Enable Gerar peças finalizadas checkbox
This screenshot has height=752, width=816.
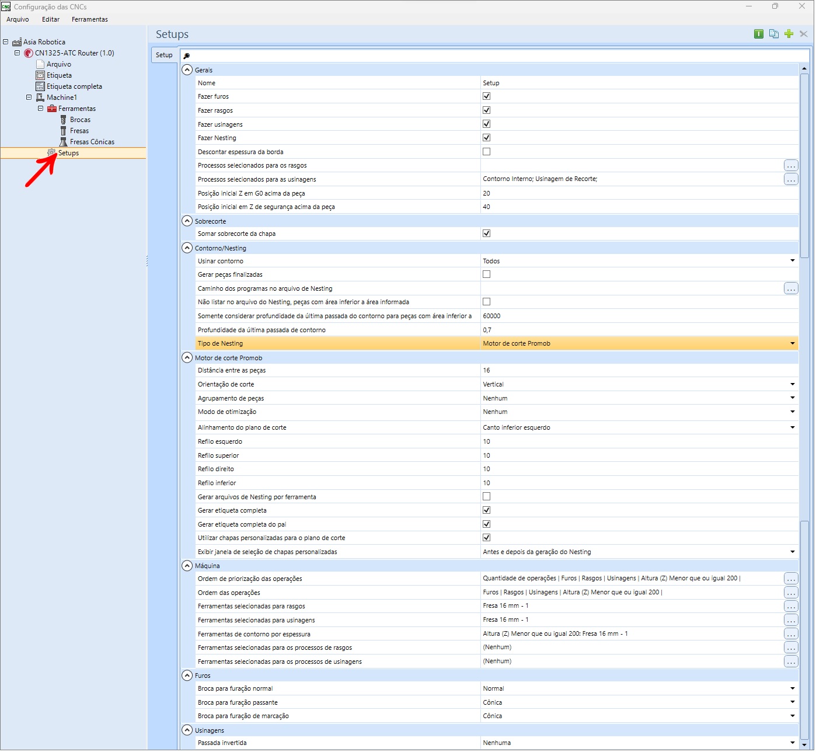pos(487,274)
